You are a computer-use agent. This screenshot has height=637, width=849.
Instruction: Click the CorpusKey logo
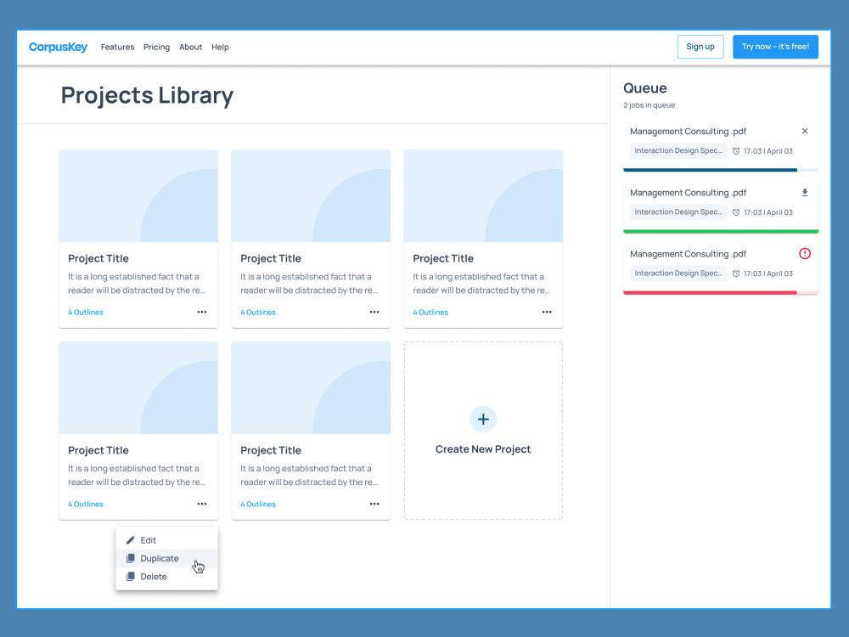58,47
